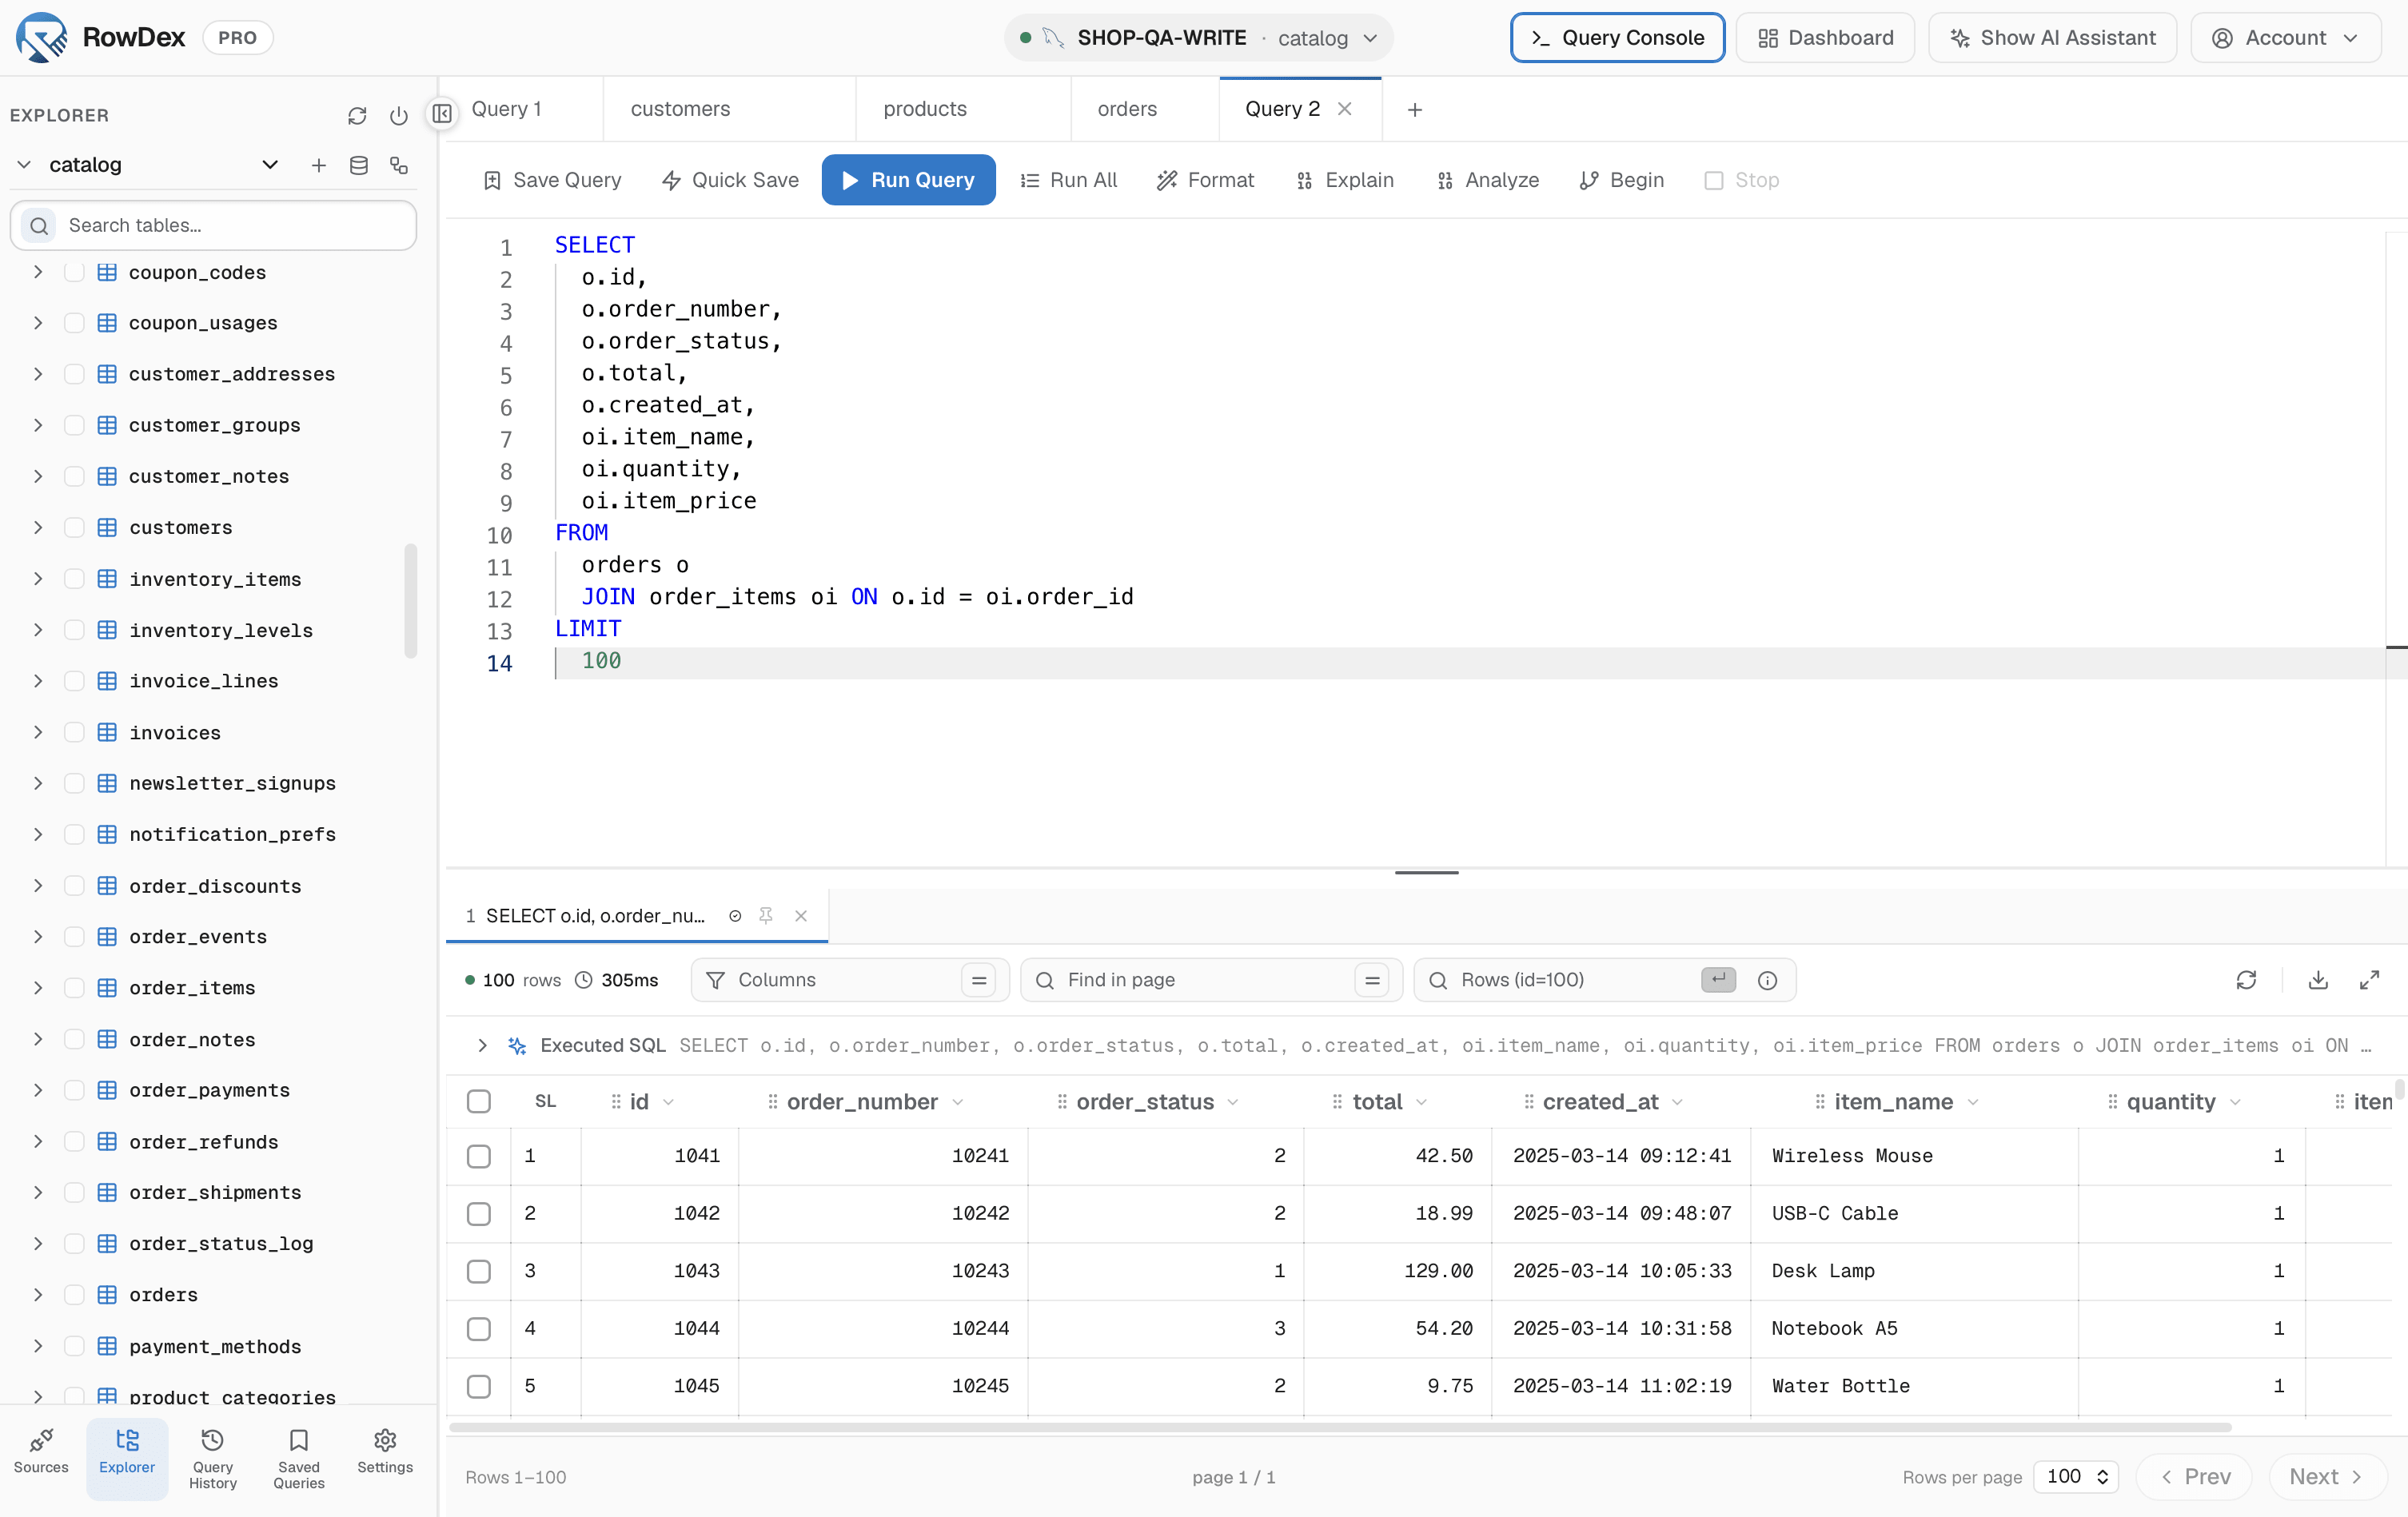Collapse the sidebar panel toggle icon

point(442,114)
